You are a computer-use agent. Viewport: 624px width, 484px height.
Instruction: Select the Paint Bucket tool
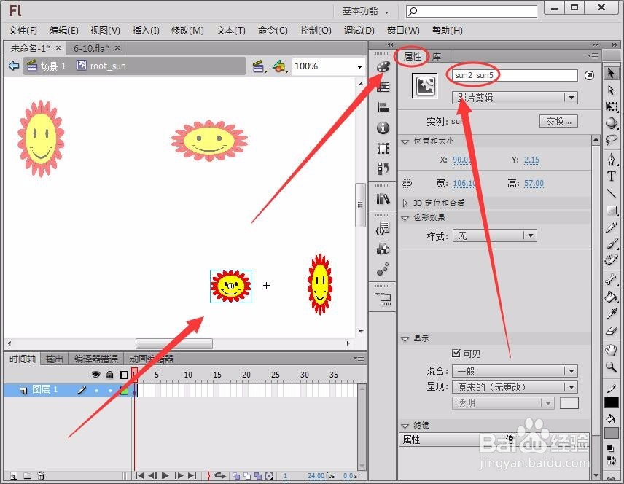point(612,298)
